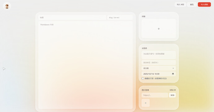Image resolution: width=214 pixels, height=112 pixels.
Task: Click the 添加 button next to URL input
Action: [x=172, y=95]
